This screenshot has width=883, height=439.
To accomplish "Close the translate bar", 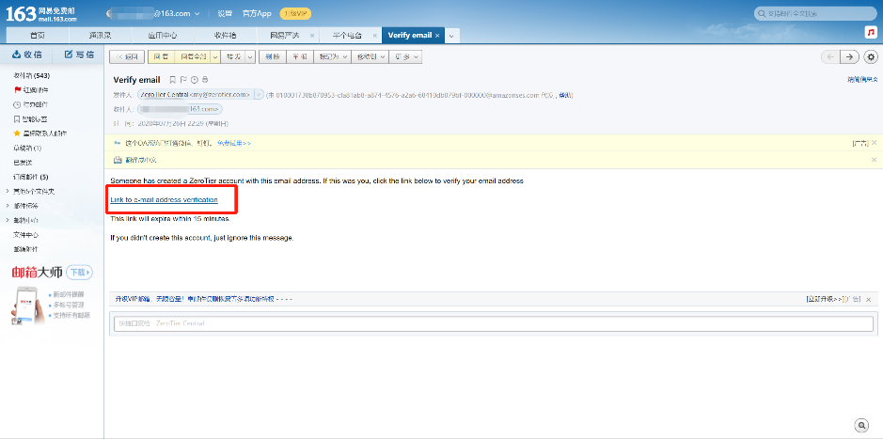I will (874, 160).
